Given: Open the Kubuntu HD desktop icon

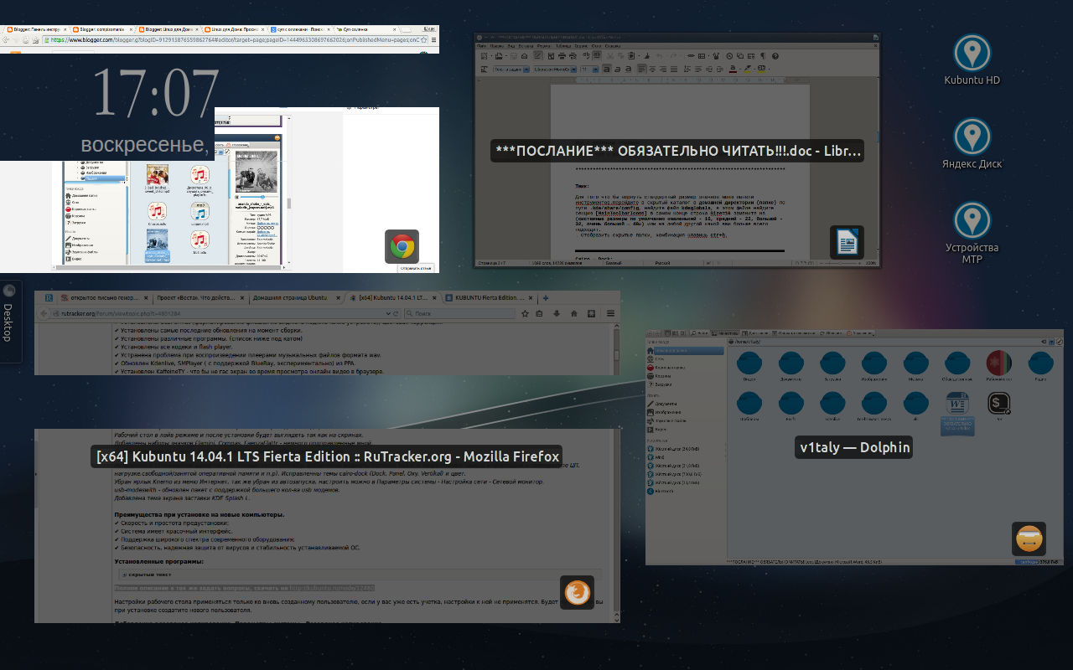Looking at the screenshot, I should click(972, 60).
